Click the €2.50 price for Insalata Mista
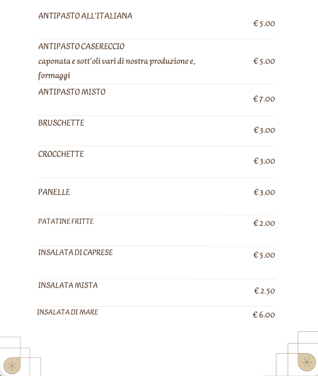318x376 pixels. [x=264, y=291]
